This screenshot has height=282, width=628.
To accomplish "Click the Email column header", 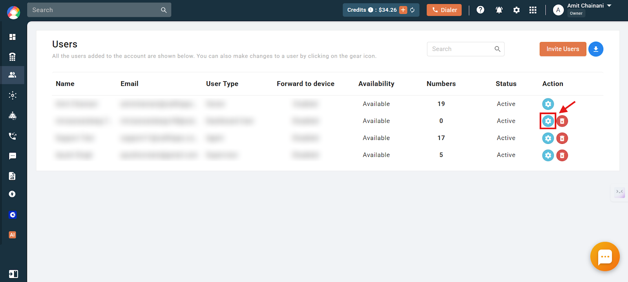I will pyautogui.click(x=130, y=84).
